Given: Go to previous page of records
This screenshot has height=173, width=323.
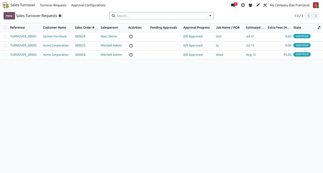Looking at the screenshot, I should pyautogui.click(x=308, y=16).
